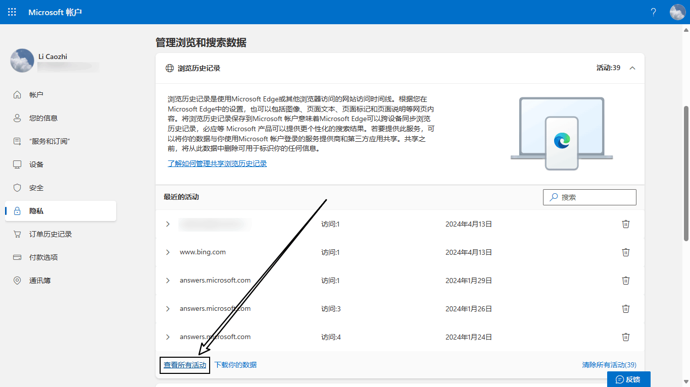Expand answers.microsoft.com row dated 1月26日
This screenshot has width=690, height=387.
pos(168,309)
